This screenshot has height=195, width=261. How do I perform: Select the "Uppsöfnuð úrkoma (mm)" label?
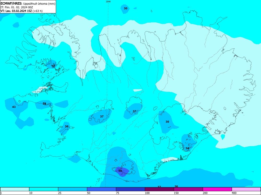tap(39, 4)
